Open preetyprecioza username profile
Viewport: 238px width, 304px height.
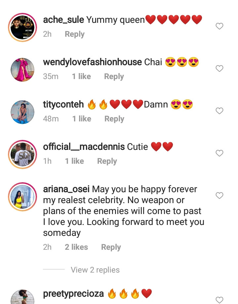coord(73,293)
